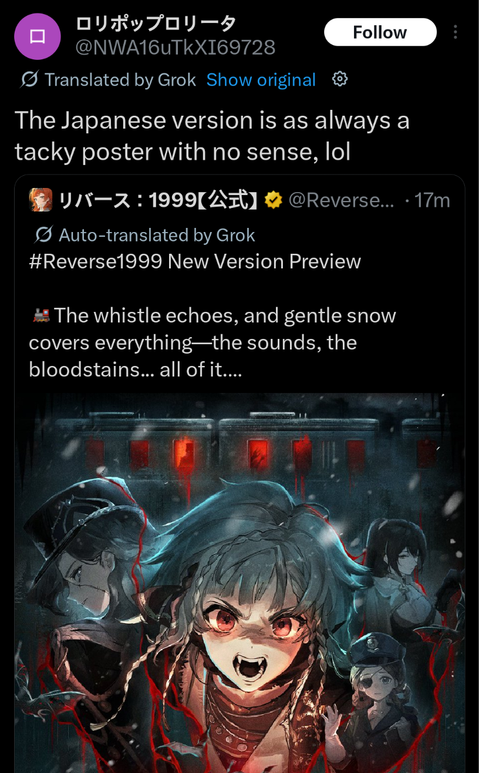Click the Translated by Grok label

[120, 79]
